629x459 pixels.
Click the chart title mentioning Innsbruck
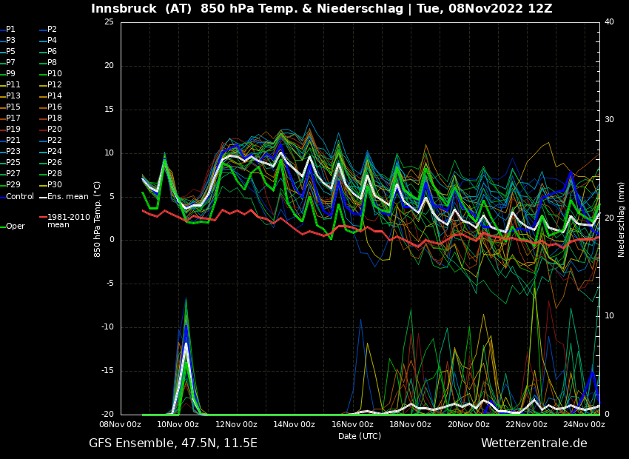[x=321, y=9]
